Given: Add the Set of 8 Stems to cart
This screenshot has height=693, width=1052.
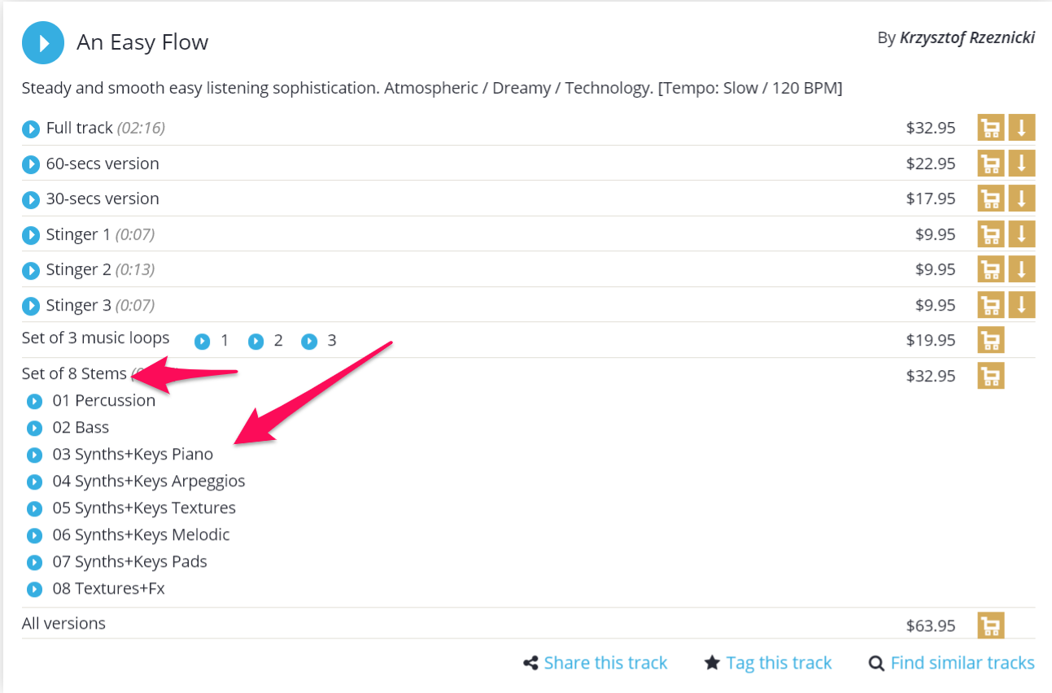Looking at the screenshot, I should (990, 375).
